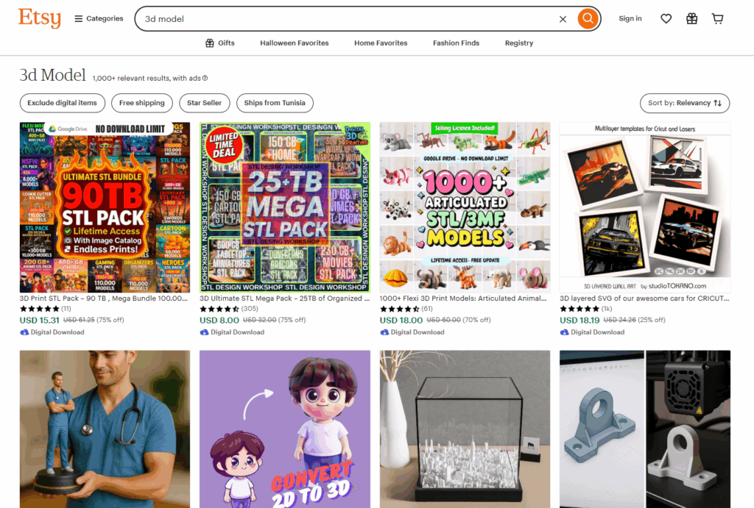
Task: Open the 90TB STL Pack listing image
Action: coord(105,207)
